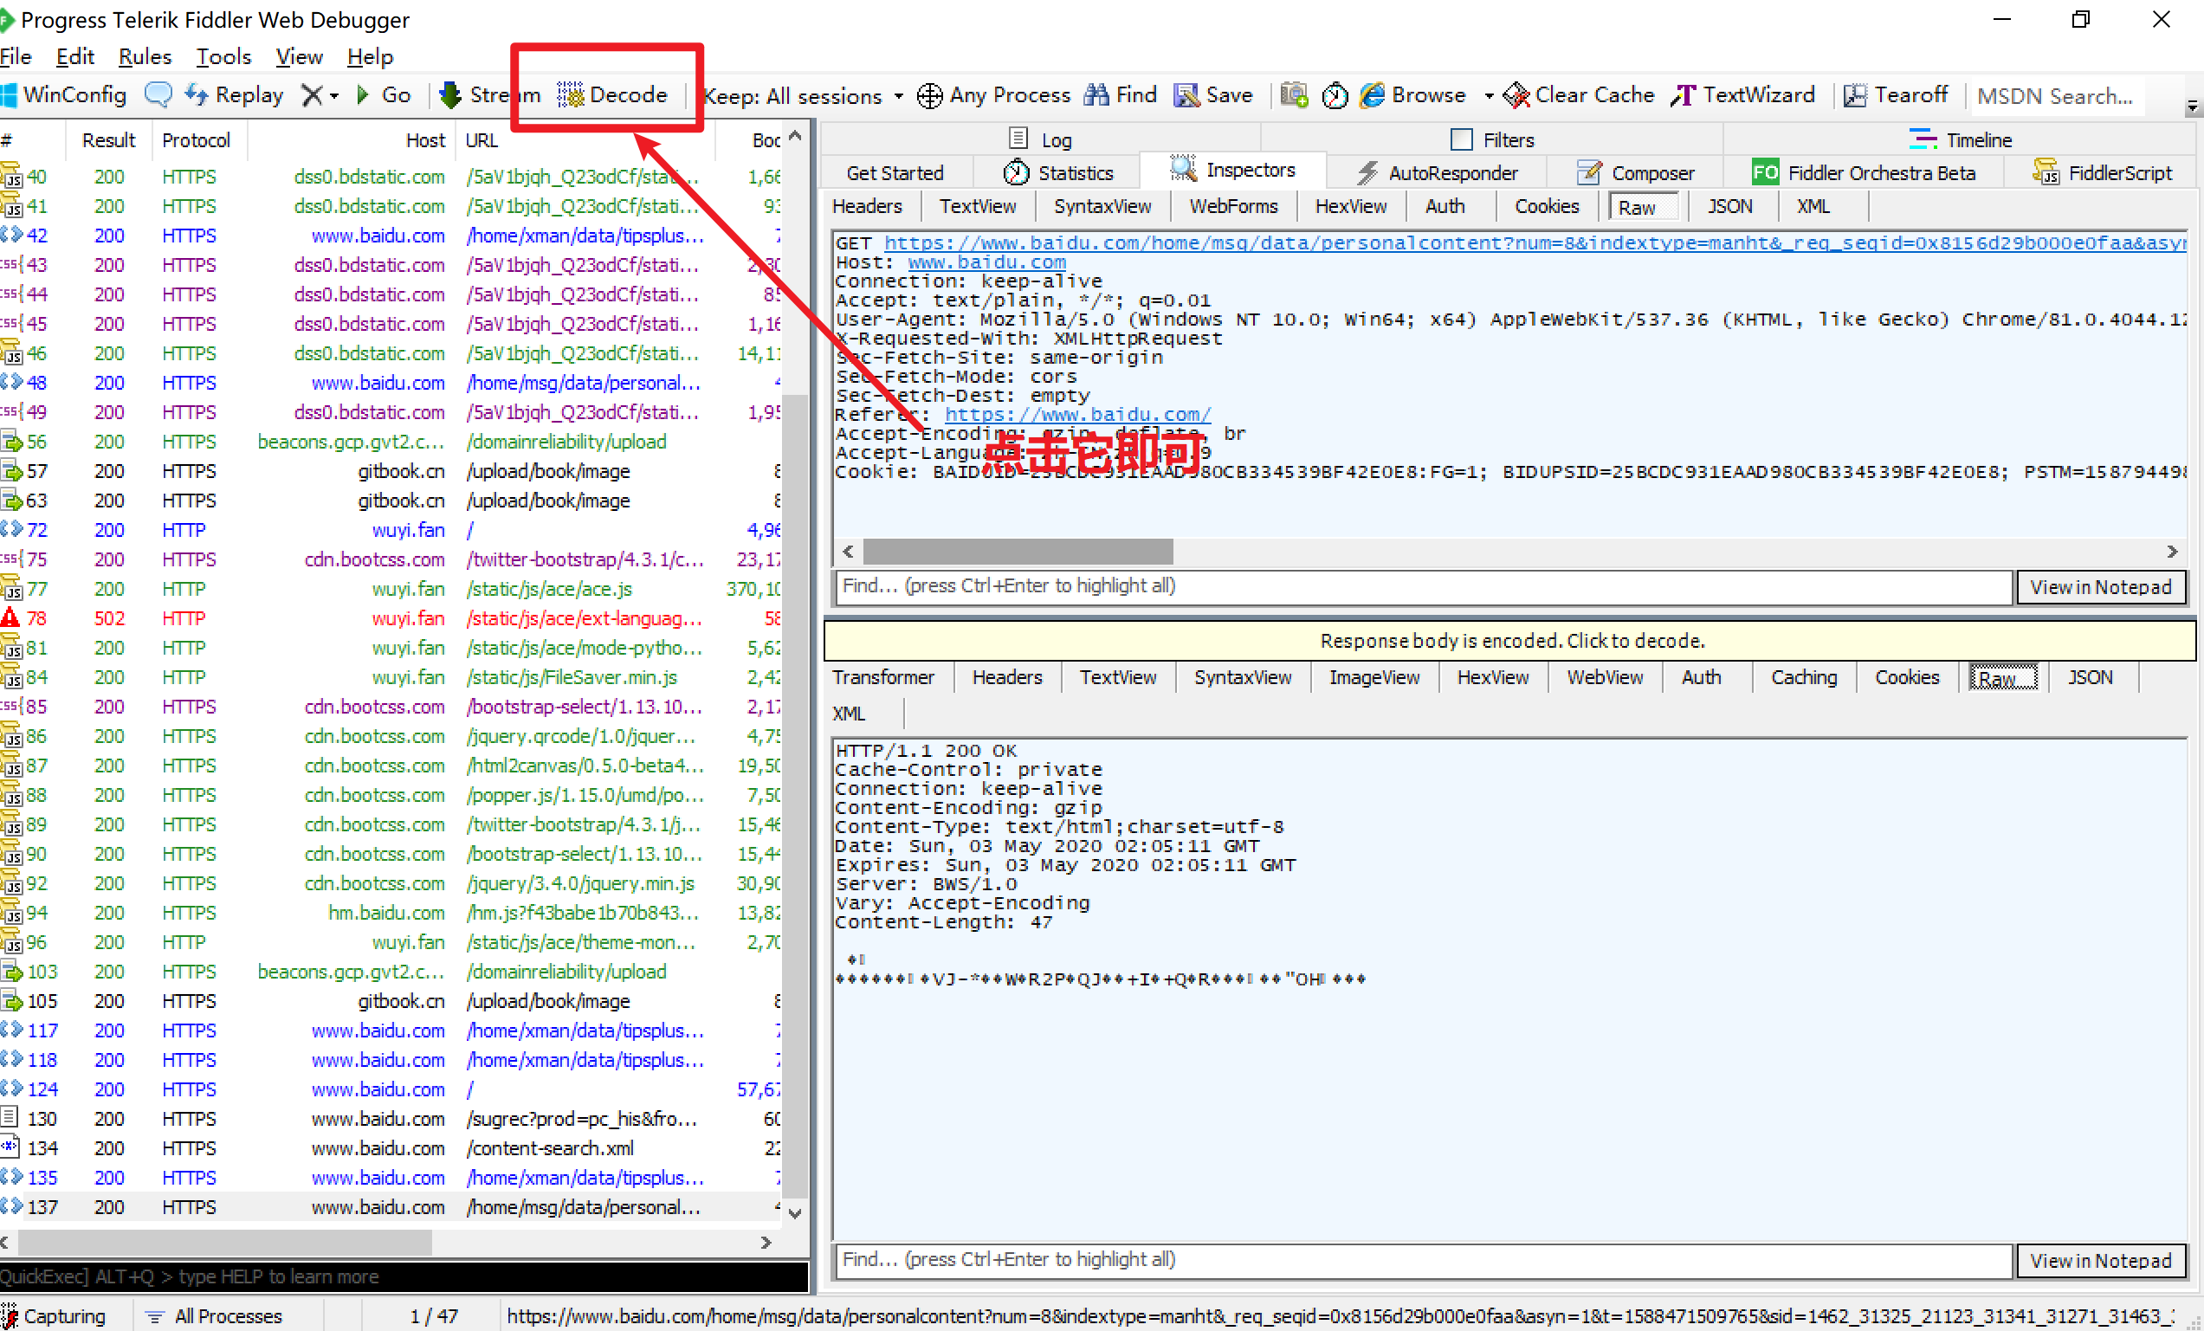Open the Tools menu
This screenshot has width=2204, height=1331.
point(223,56)
